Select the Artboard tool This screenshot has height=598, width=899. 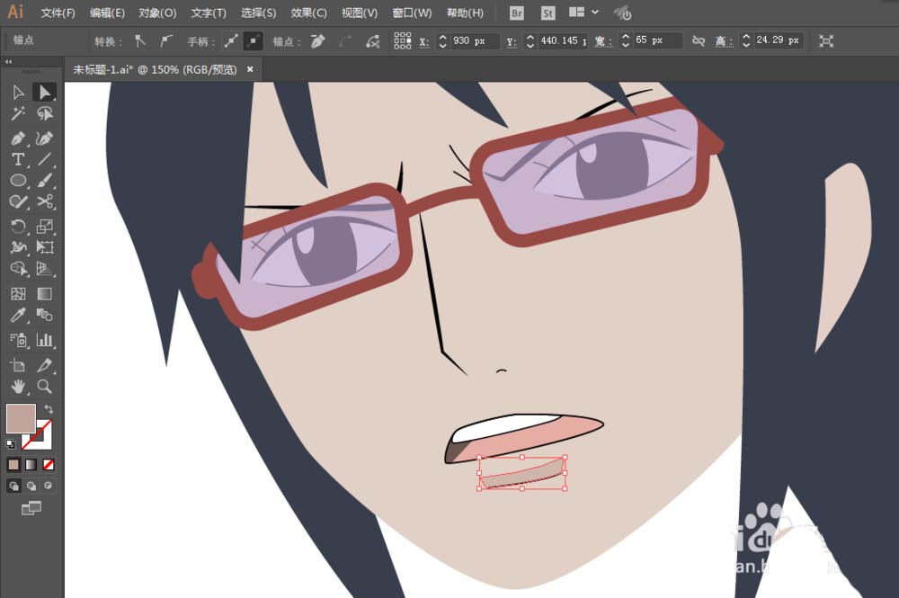click(18, 365)
